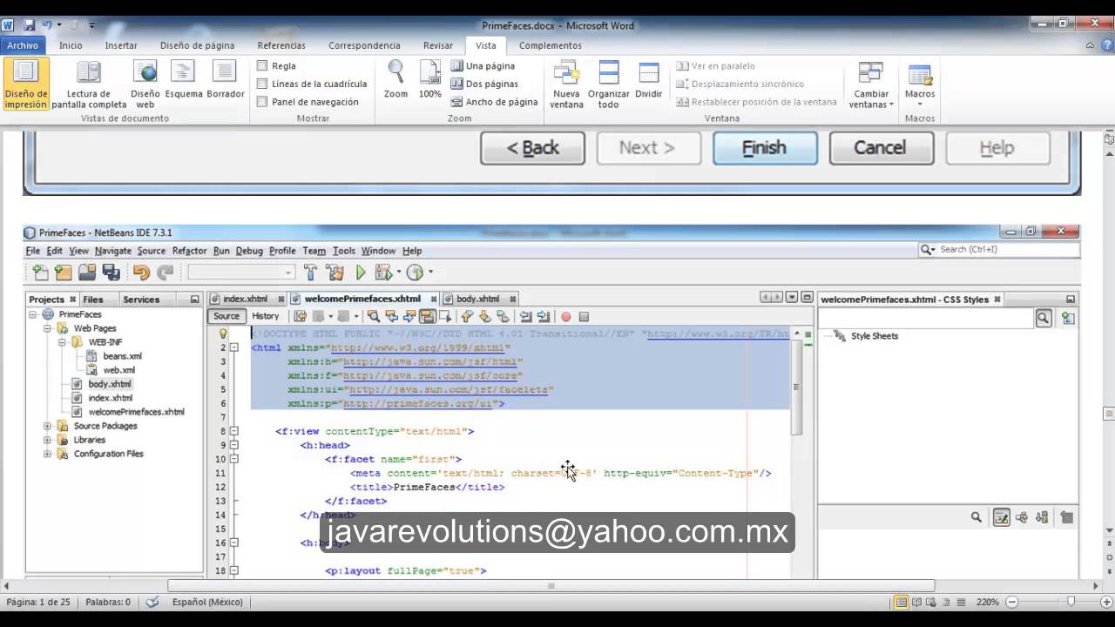Undo last action in Quick Access Toolbar
Image resolution: width=1115 pixels, height=627 pixels.
[48, 25]
